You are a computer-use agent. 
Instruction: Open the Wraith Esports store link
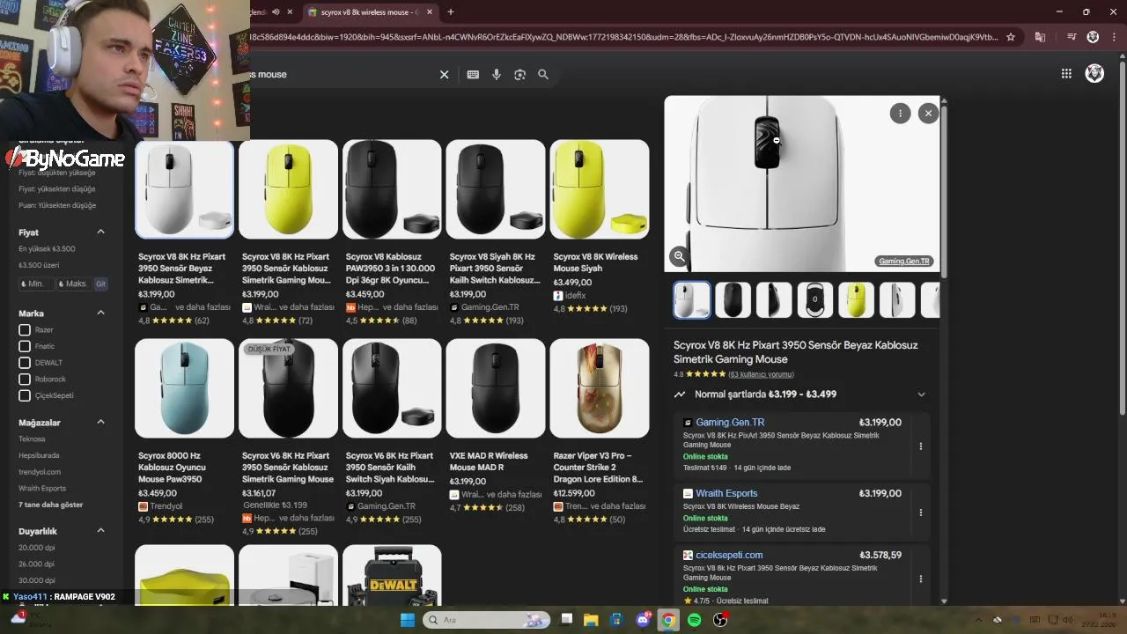pos(726,493)
